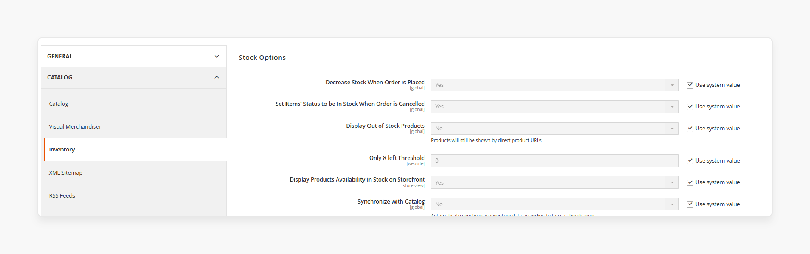
Task: Expand the GENERAL section chevron
Action: pyautogui.click(x=217, y=56)
